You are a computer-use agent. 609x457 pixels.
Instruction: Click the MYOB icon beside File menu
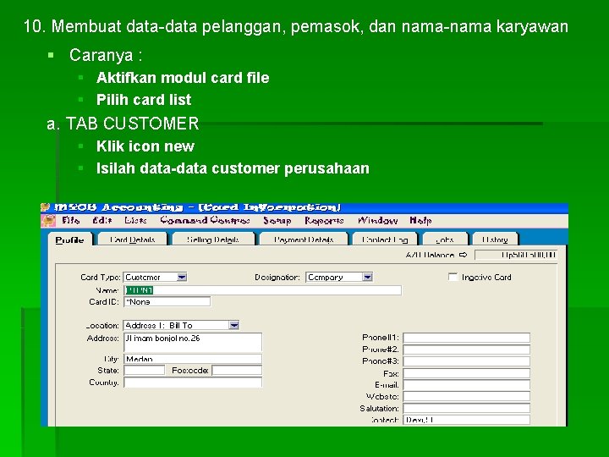coord(48,220)
